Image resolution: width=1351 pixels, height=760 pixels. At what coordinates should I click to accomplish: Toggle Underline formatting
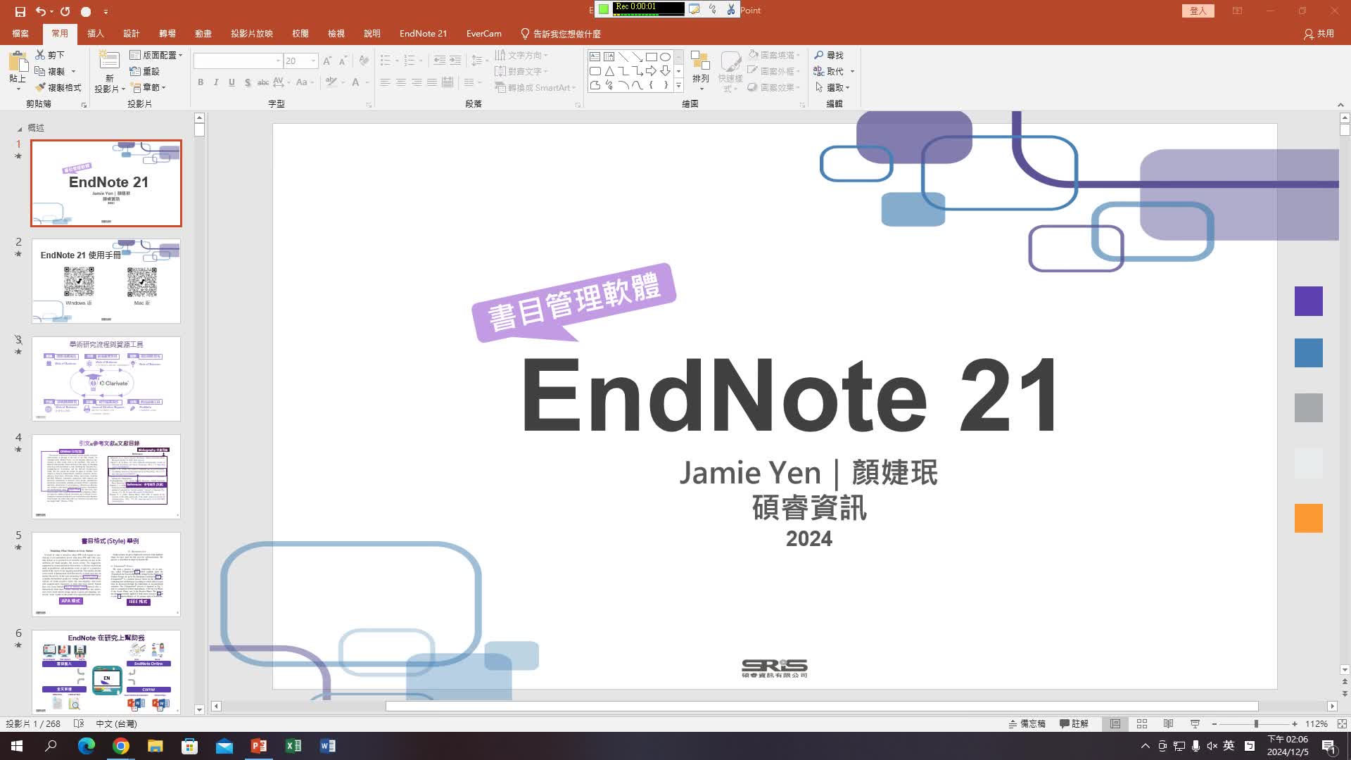coord(231,82)
